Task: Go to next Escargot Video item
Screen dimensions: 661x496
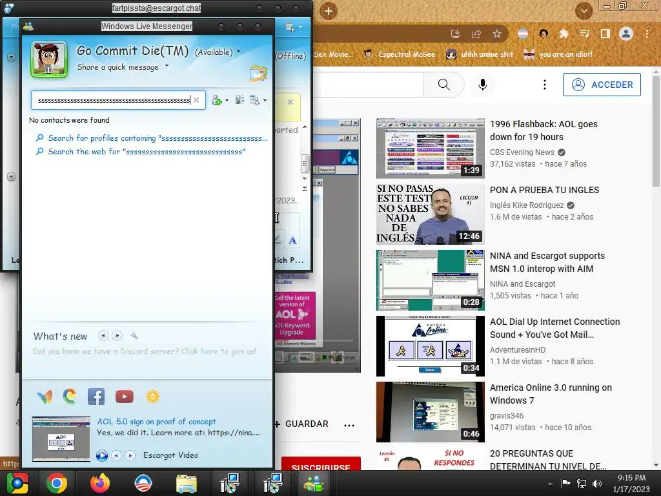Action: tap(130, 455)
